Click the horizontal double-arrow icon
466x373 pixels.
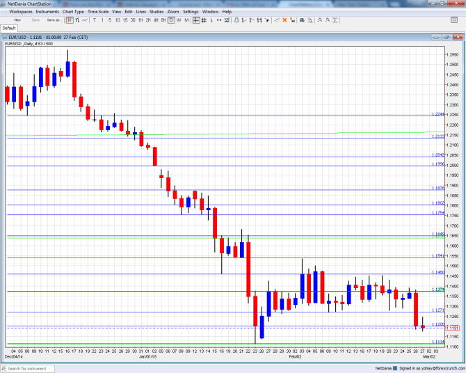point(219,20)
